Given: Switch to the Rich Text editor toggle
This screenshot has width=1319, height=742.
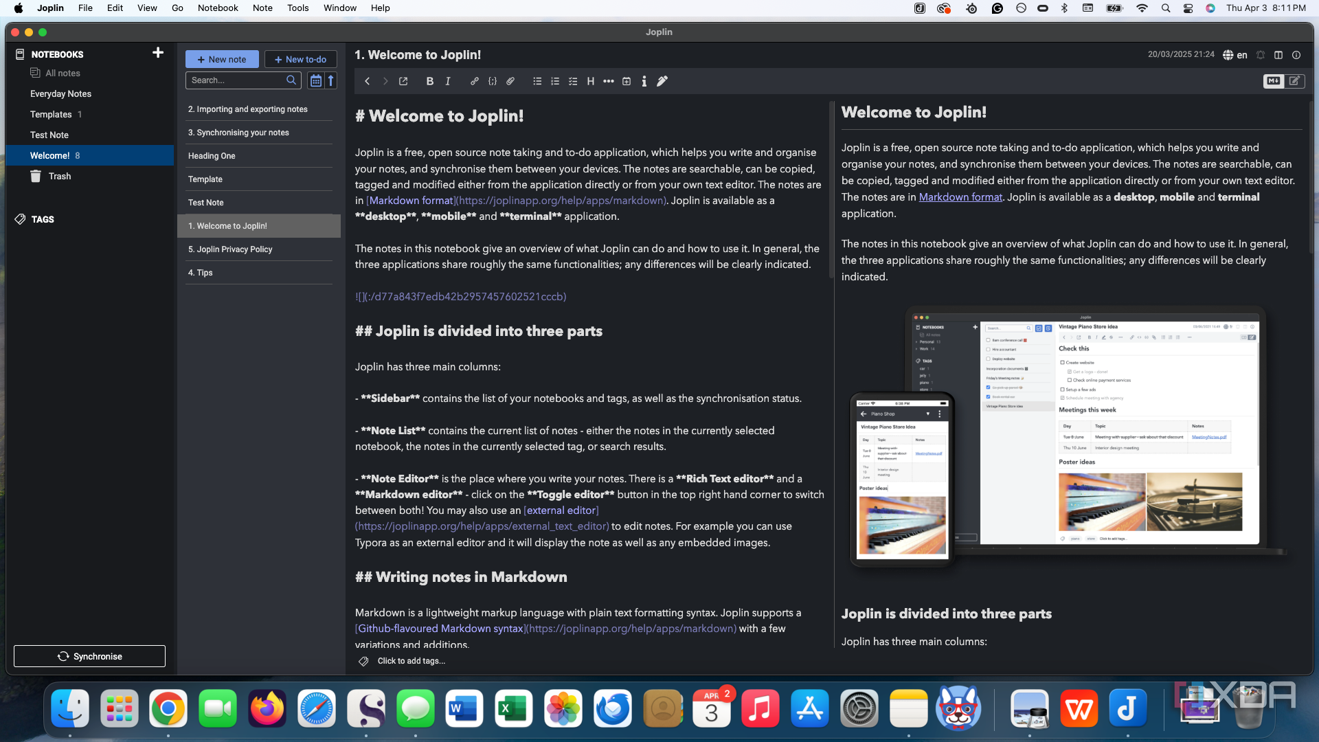Looking at the screenshot, I should coord(1294,81).
